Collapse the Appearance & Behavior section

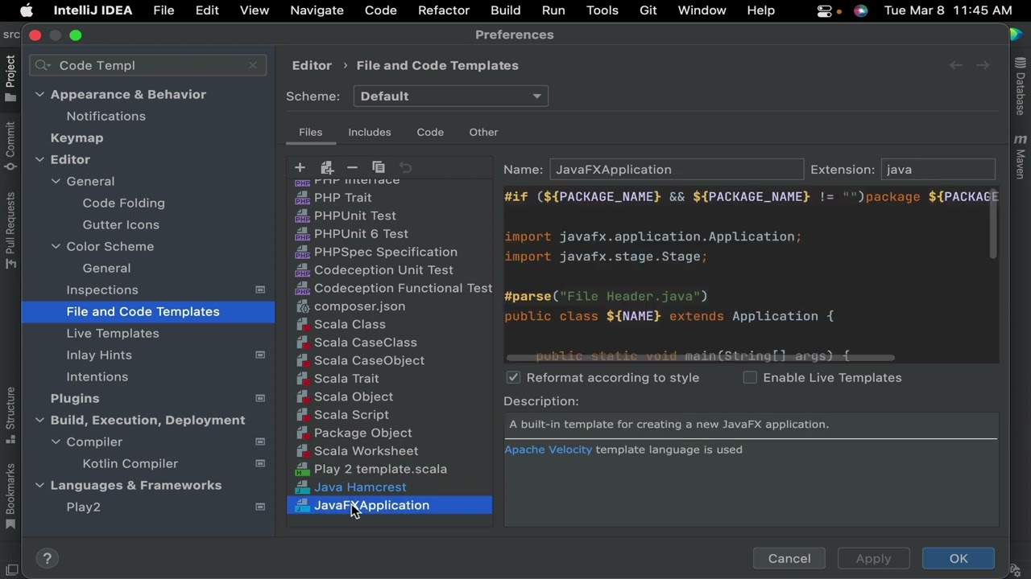pyautogui.click(x=39, y=95)
